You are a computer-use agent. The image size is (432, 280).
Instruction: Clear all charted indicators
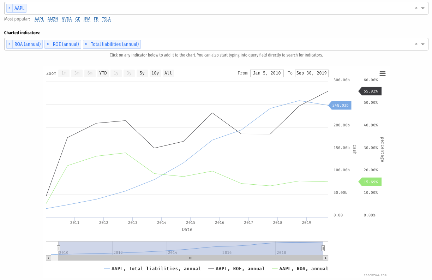(416, 44)
